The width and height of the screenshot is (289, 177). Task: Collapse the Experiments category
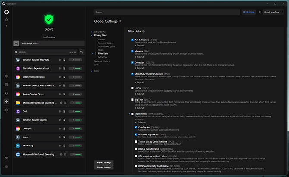click(x=140, y=122)
